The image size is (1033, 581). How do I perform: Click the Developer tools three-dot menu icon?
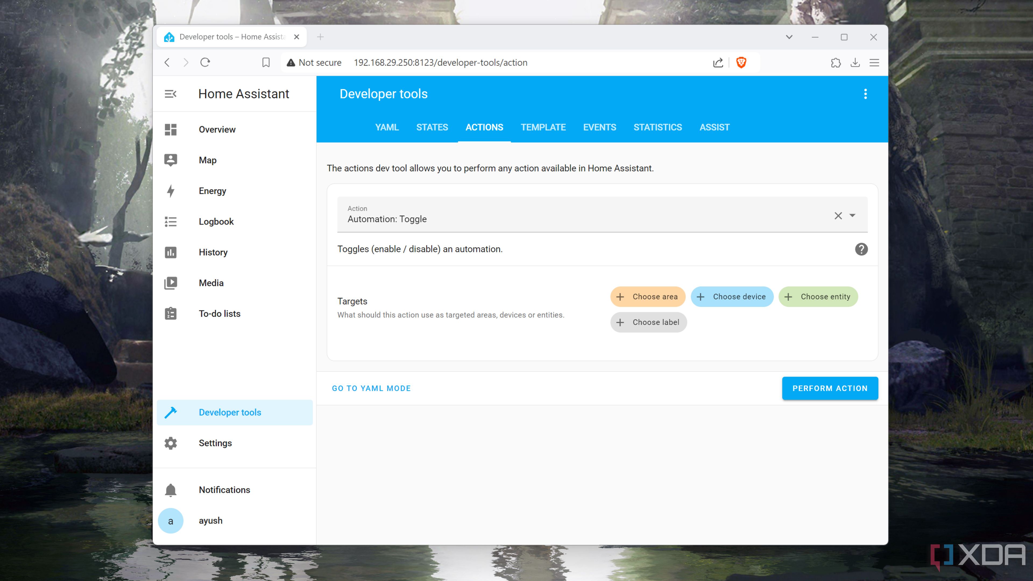pyautogui.click(x=866, y=94)
